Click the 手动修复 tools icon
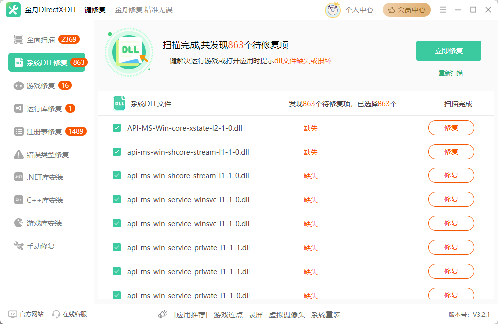Viewport: 498px width, 324px height. [19, 246]
